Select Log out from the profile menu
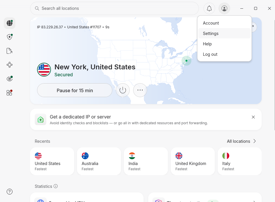The image size is (275, 202). click(225, 54)
